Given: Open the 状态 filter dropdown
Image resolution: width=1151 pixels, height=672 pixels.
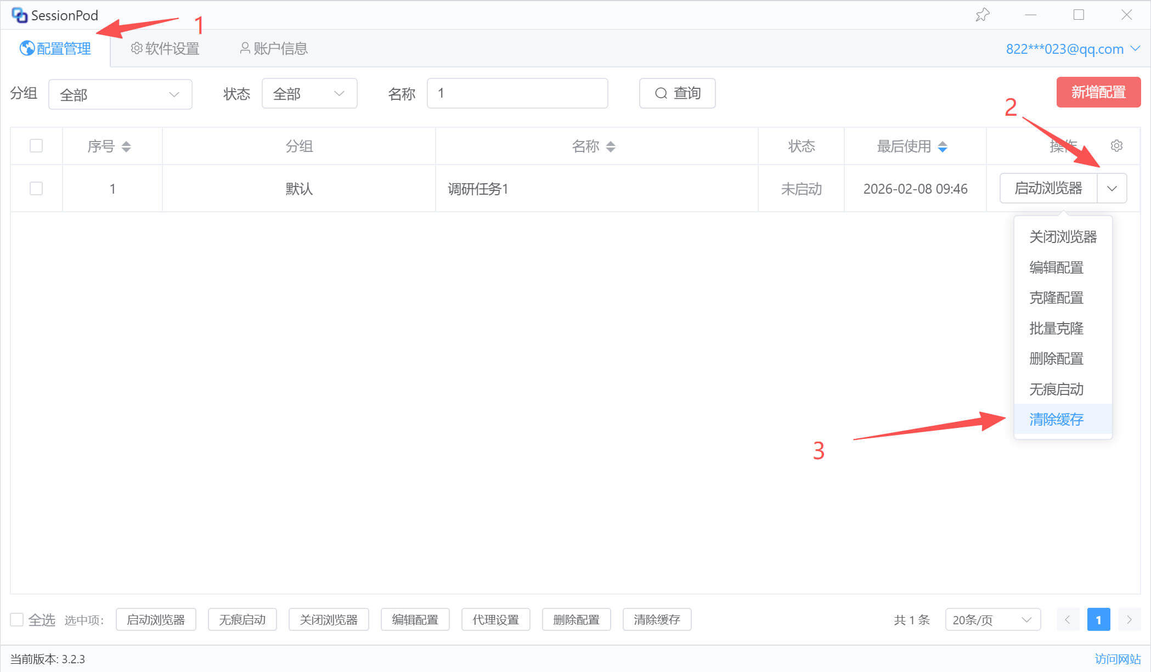Looking at the screenshot, I should click(309, 94).
